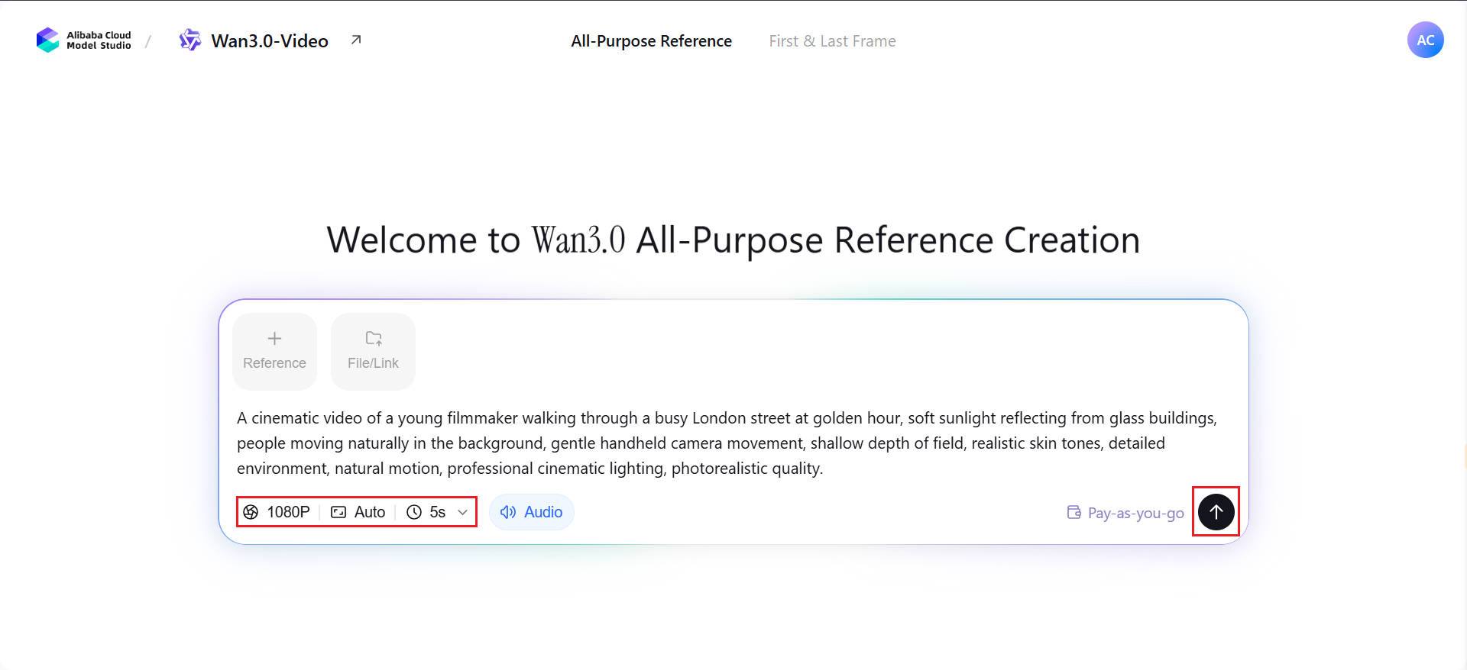1467x670 pixels.
Task: Click the Alibaba Cloud Model Studio logo
Action: click(83, 40)
